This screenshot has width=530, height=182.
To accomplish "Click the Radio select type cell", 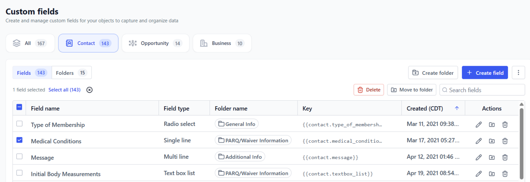I will coord(179,124).
